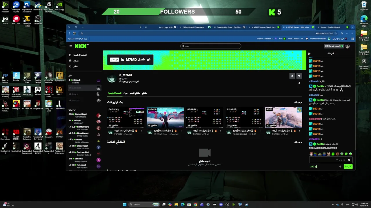The width and height of the screenshot is (371, 208).
Task: Open the Chrome three-dot menu
Action: [69, 33]
